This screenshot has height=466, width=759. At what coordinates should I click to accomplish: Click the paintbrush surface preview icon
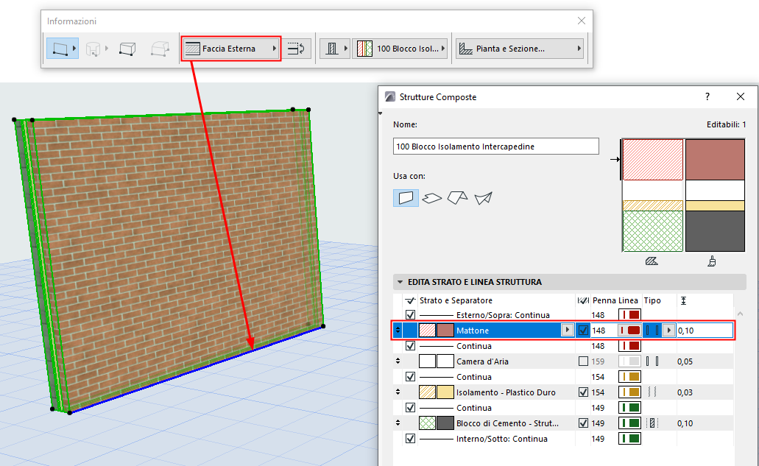[x=712, y=261]
